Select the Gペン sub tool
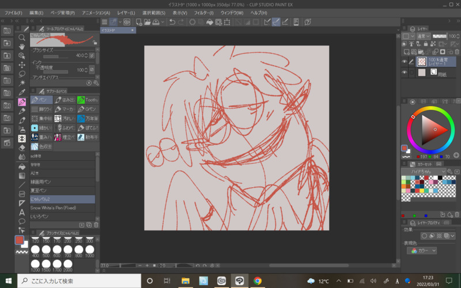 click(x=88, y=109)
